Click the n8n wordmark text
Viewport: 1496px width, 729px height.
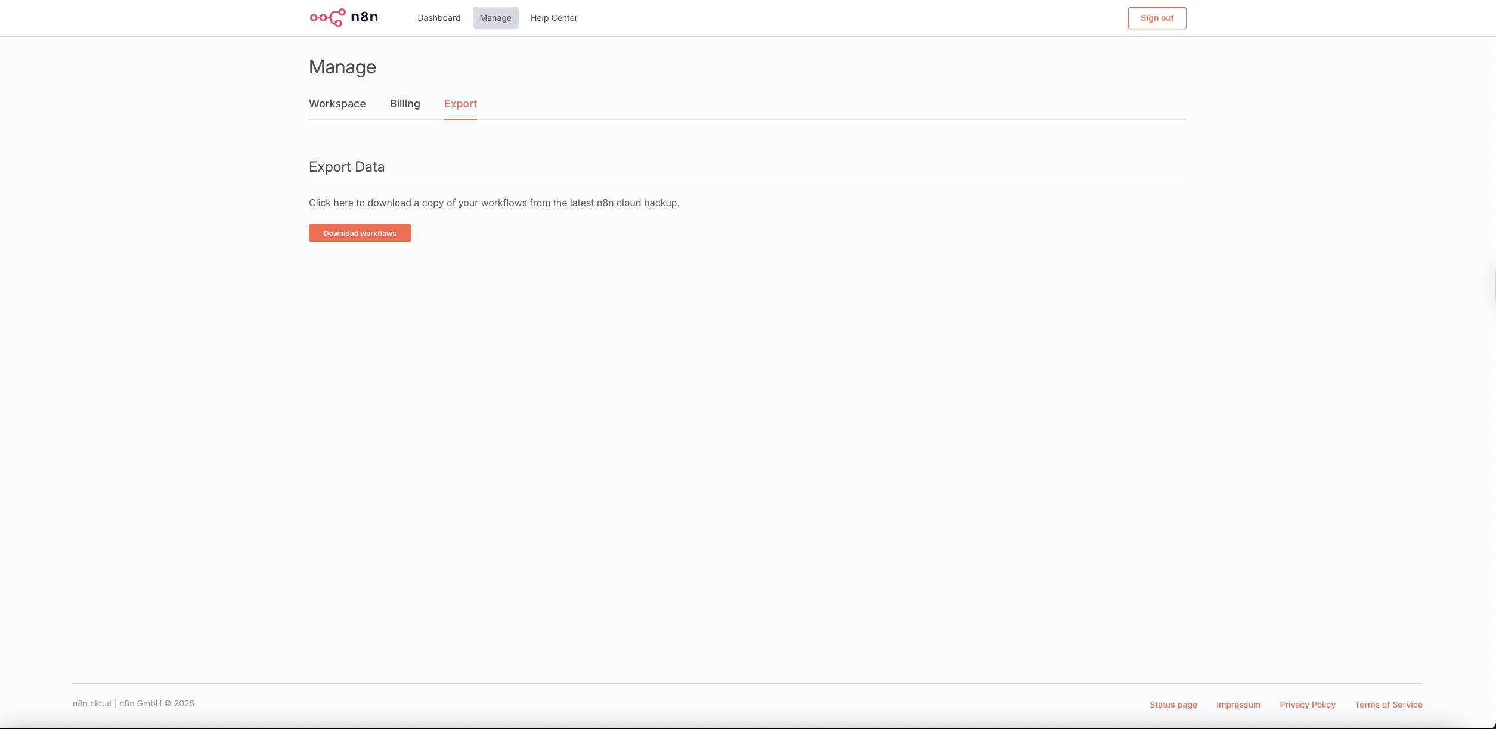[364, 17]
